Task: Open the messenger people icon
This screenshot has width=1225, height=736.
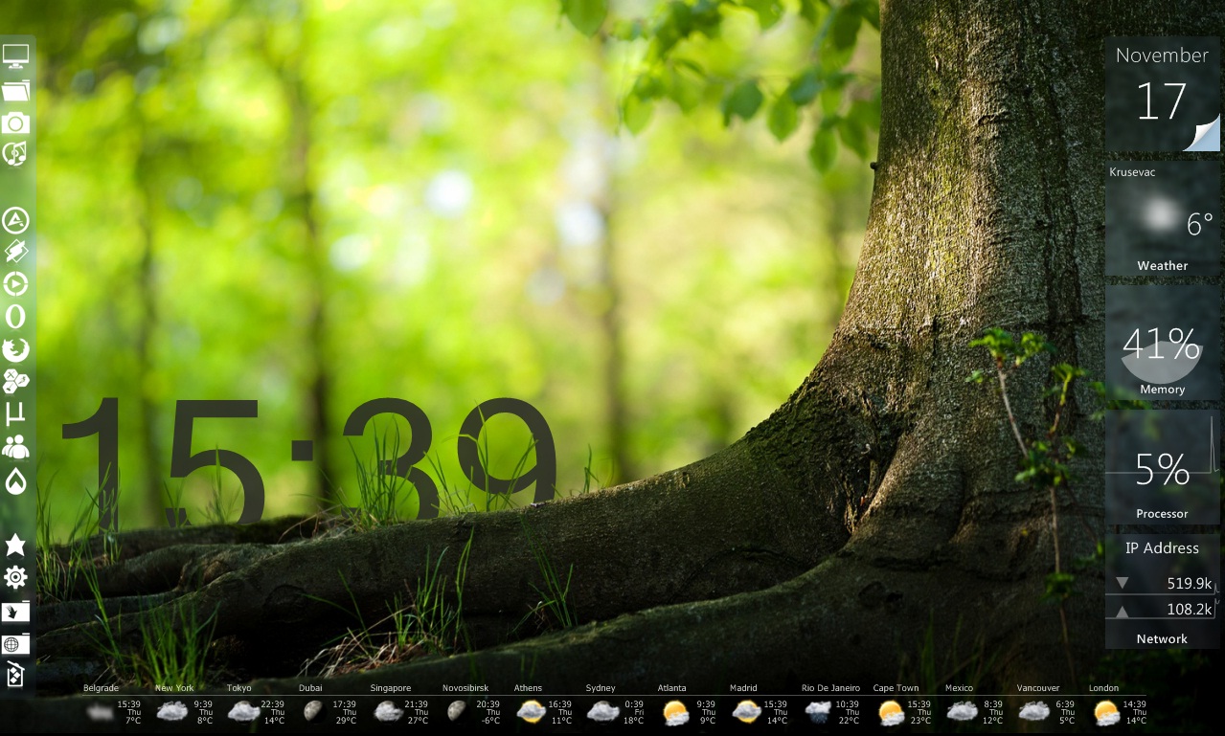Action: pyautogui.click(x=15, y=447)
